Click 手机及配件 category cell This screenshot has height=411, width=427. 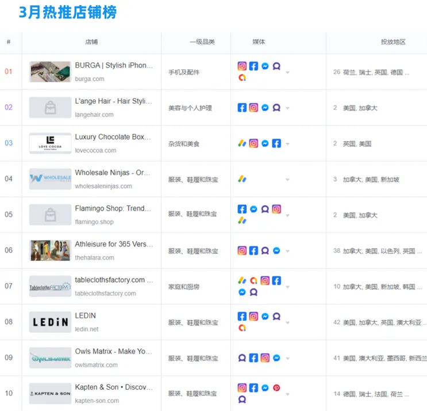click(x=184, y=73)
